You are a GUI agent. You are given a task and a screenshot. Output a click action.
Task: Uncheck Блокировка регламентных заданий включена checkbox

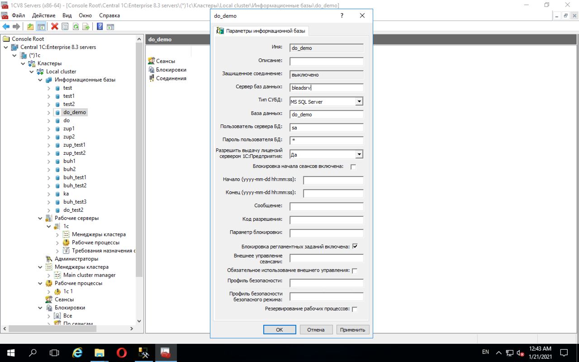[x=355, y=246]
